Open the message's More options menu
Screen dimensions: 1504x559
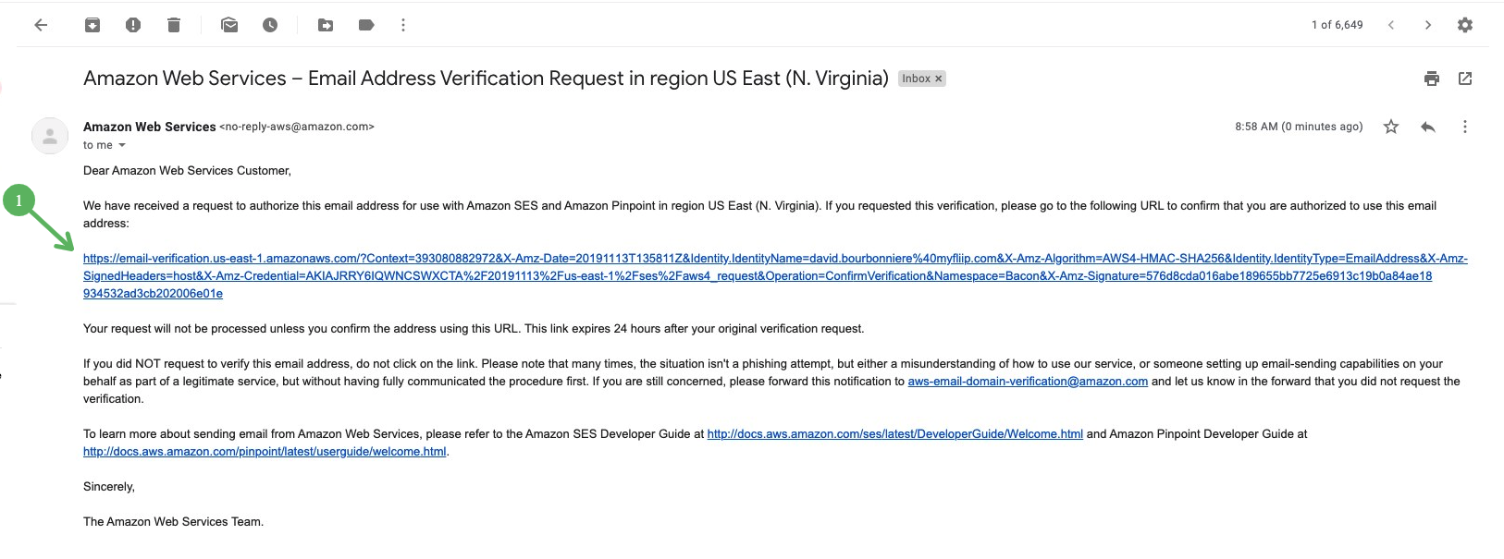(x=1465, y=127)
